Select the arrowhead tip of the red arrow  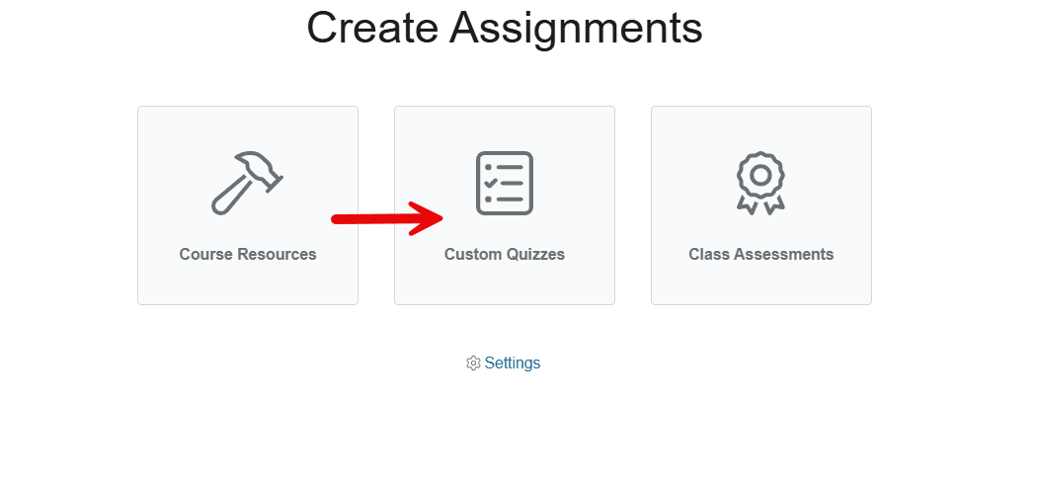[439, 217]
